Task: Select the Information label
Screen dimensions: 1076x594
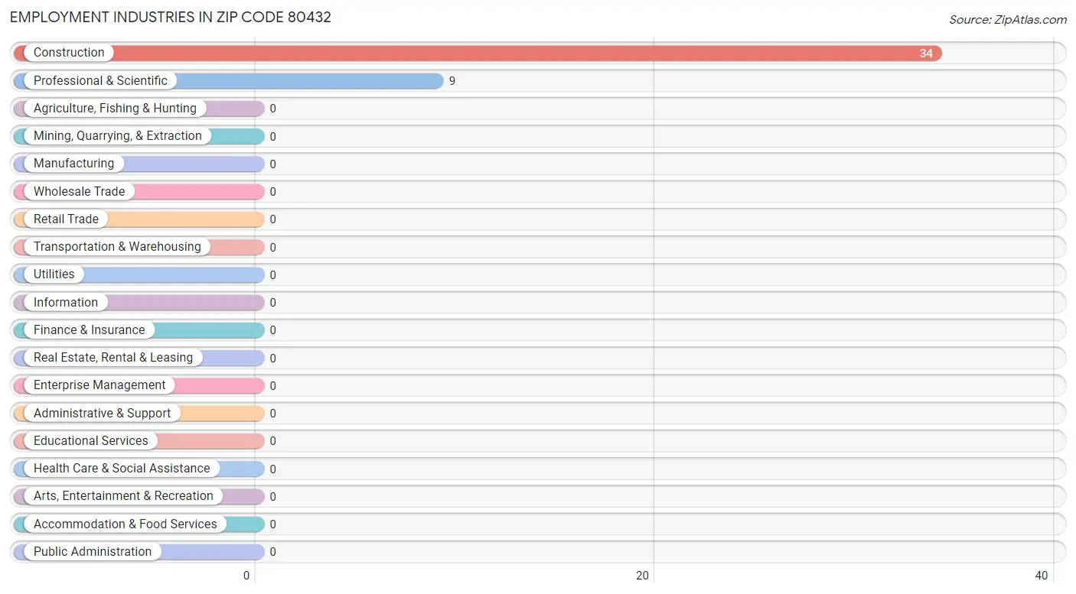Action: tap(66, 302)
